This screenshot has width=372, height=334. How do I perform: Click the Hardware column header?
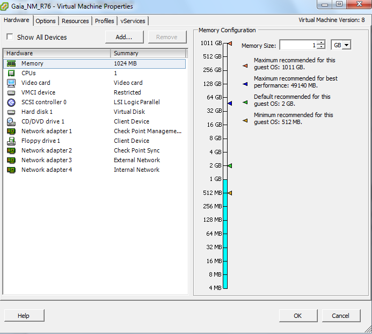[57, 53]
